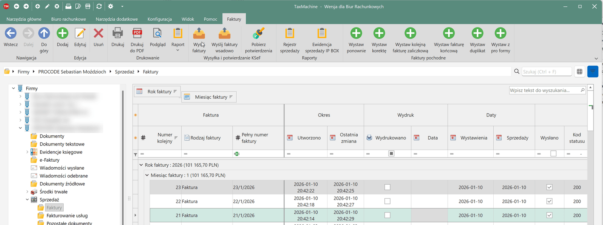The height and width of the screenshot is (225, 603).
Task: Expand the Ewidencje księgowe tree node
Action: click(27, 152)
